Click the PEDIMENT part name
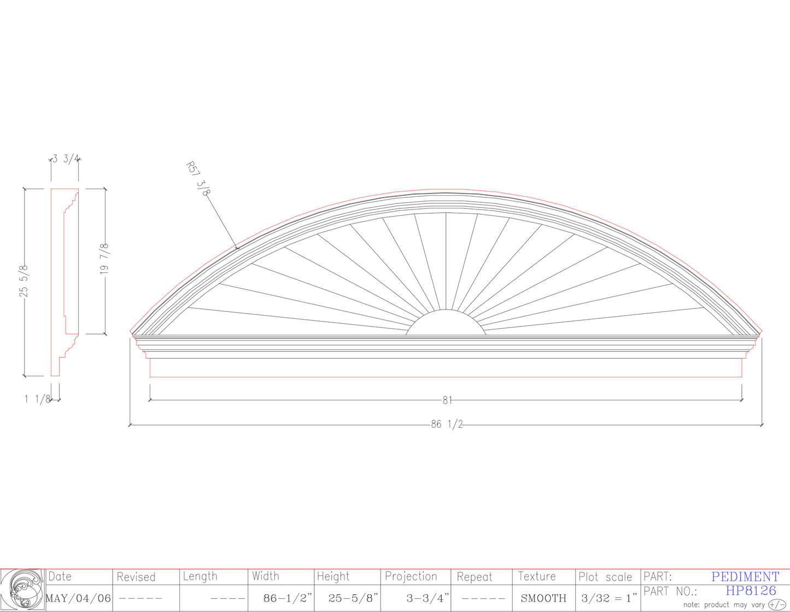This screenshot has width=790, height=612. (x=746, y=576)
